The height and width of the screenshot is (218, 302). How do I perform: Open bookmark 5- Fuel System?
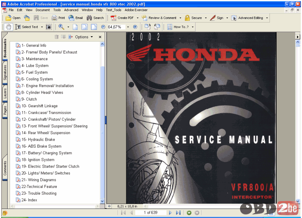pos(34,72)
